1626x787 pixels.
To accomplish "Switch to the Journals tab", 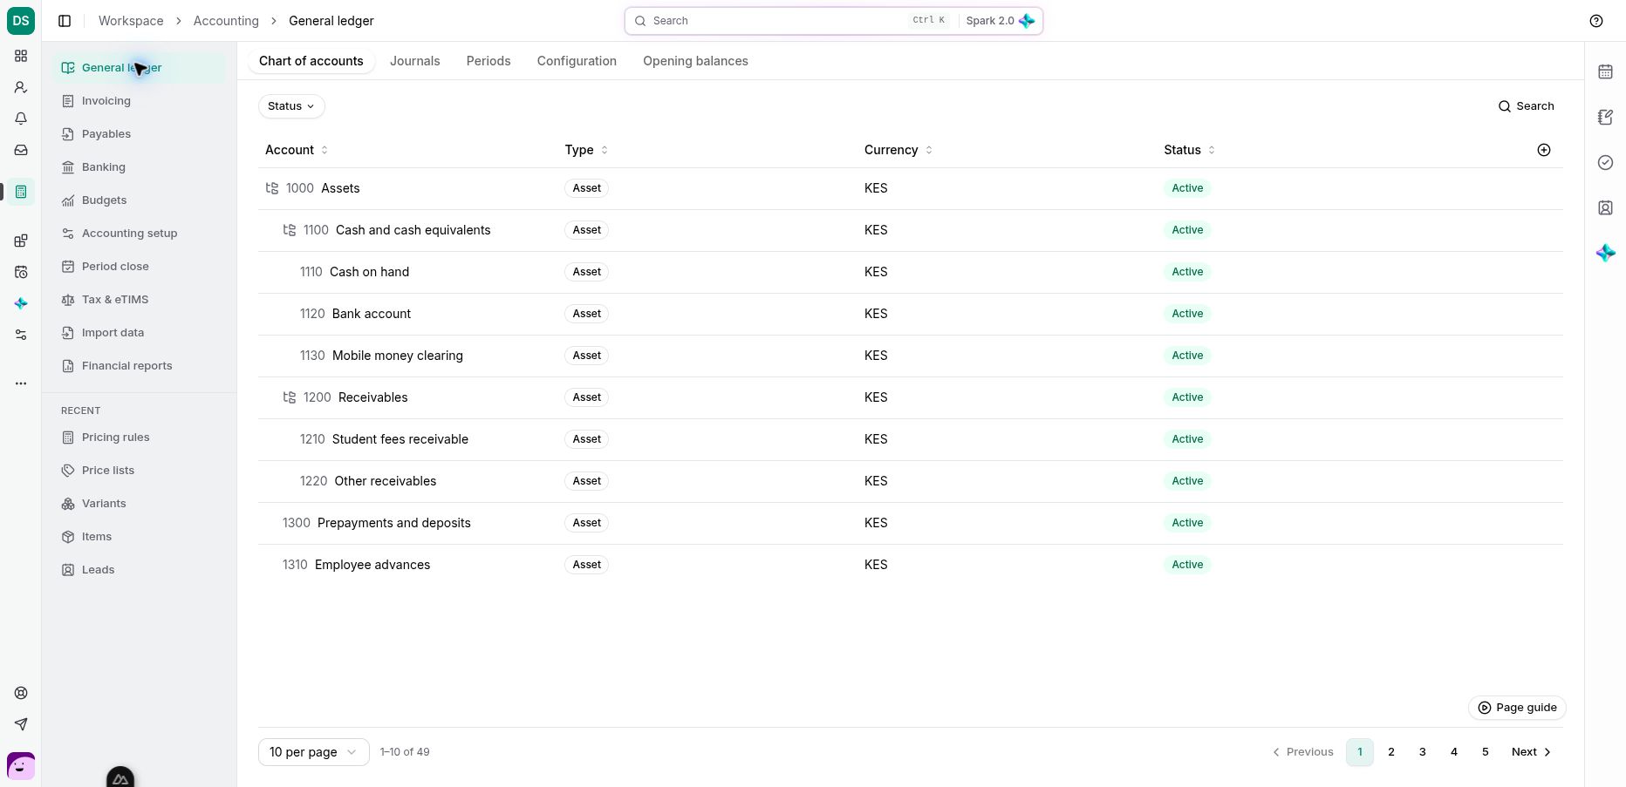I will click(x=415, y=61).
